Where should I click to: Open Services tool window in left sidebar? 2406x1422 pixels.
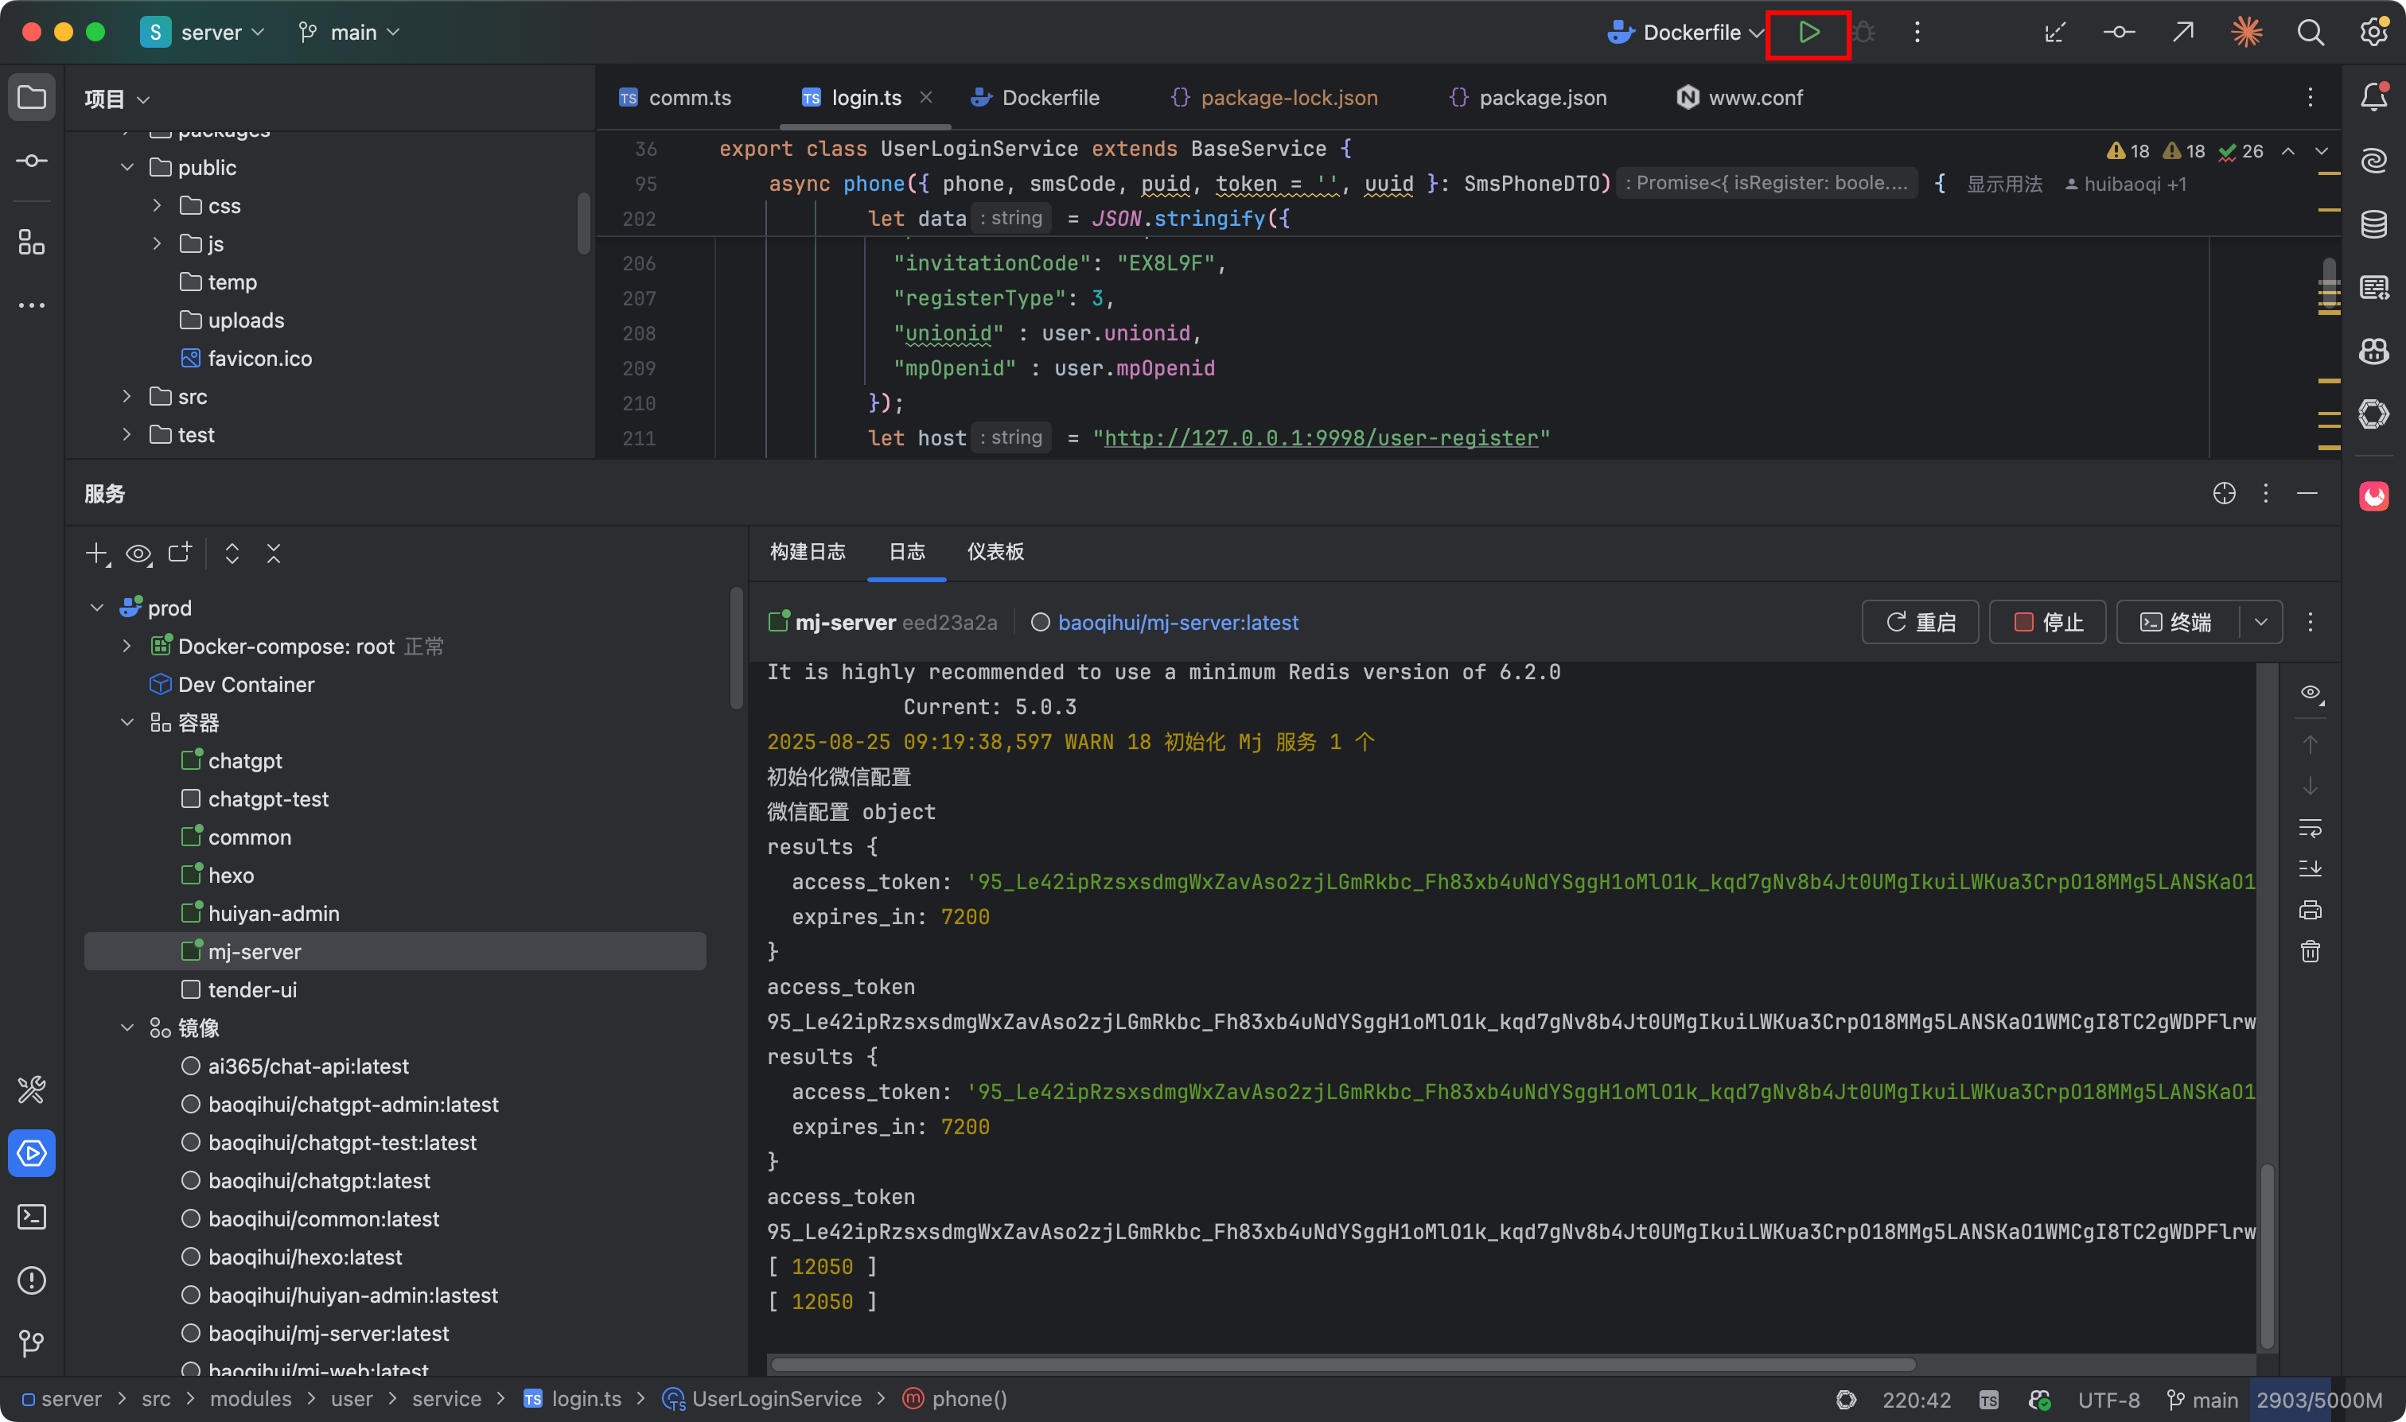pyautogui.click(x=32, y=1152)
